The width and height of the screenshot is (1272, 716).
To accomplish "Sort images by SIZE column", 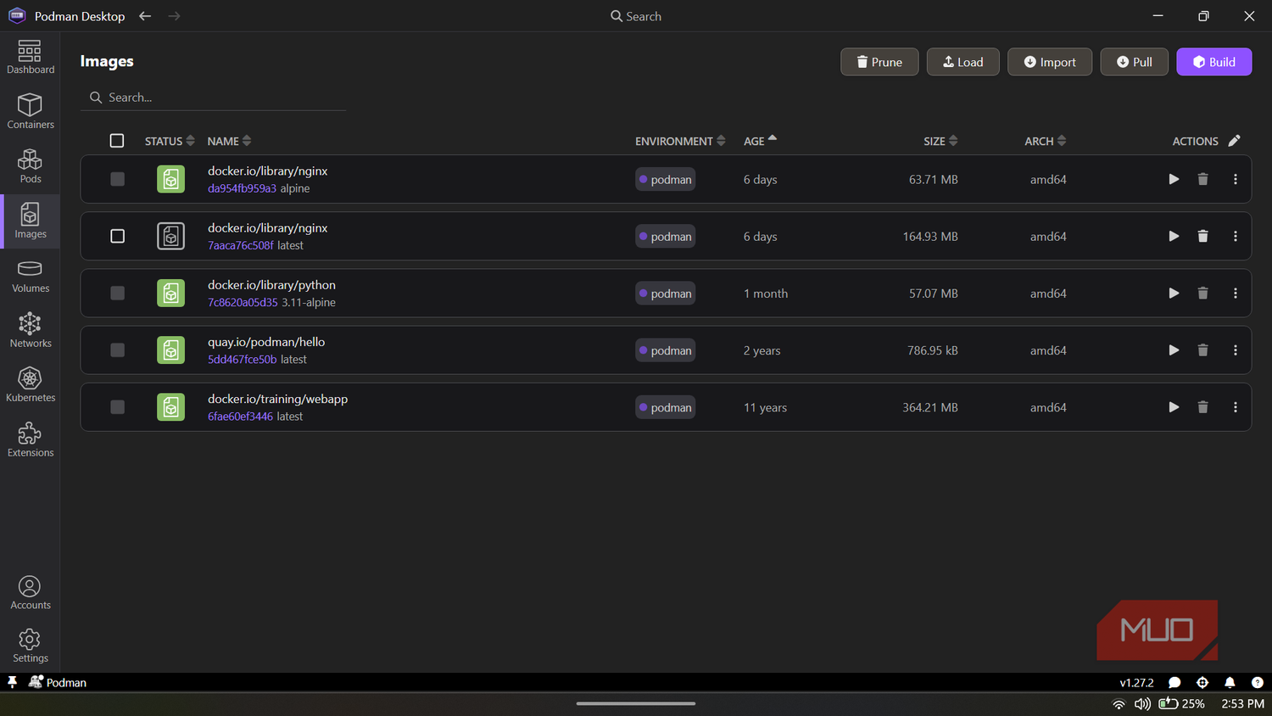I will click(x=940, y=141).
